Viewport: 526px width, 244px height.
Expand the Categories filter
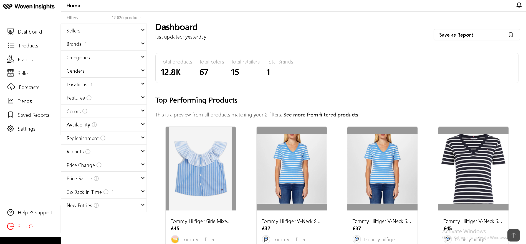point(104,57)
